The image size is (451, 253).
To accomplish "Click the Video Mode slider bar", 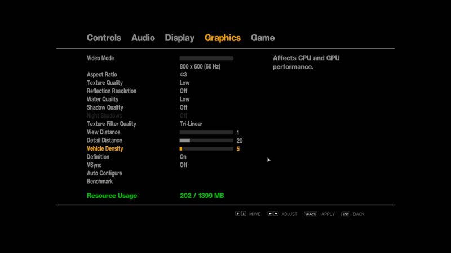I will (206, 58).
